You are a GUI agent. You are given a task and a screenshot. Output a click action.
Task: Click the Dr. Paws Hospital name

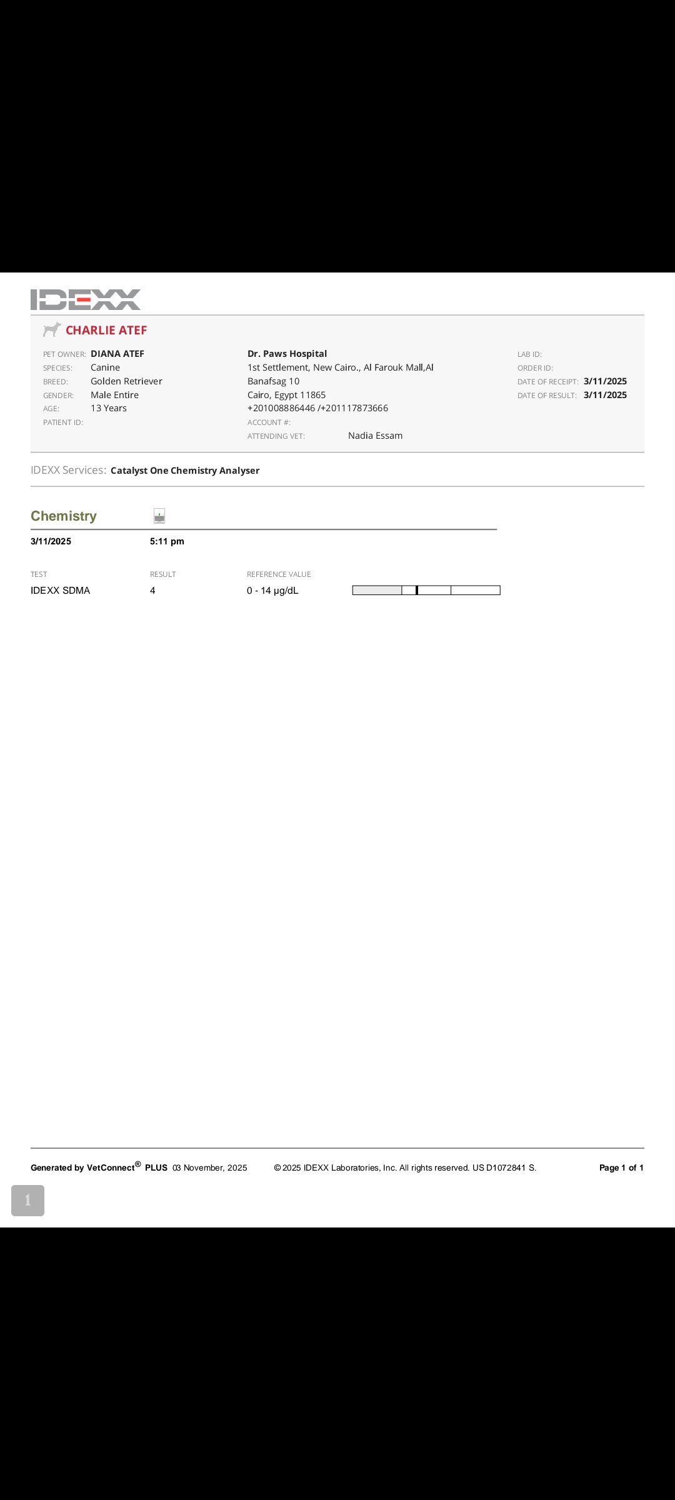tap(287, 354)
